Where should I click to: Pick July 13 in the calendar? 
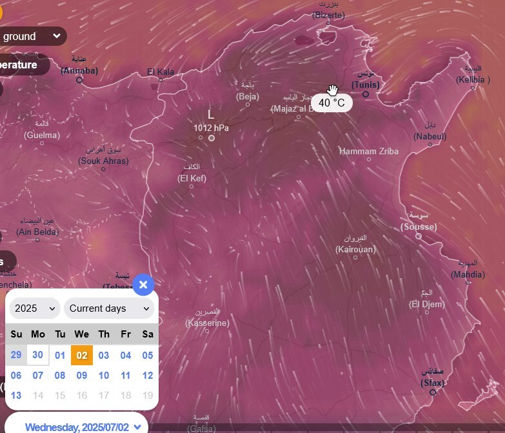16,396
